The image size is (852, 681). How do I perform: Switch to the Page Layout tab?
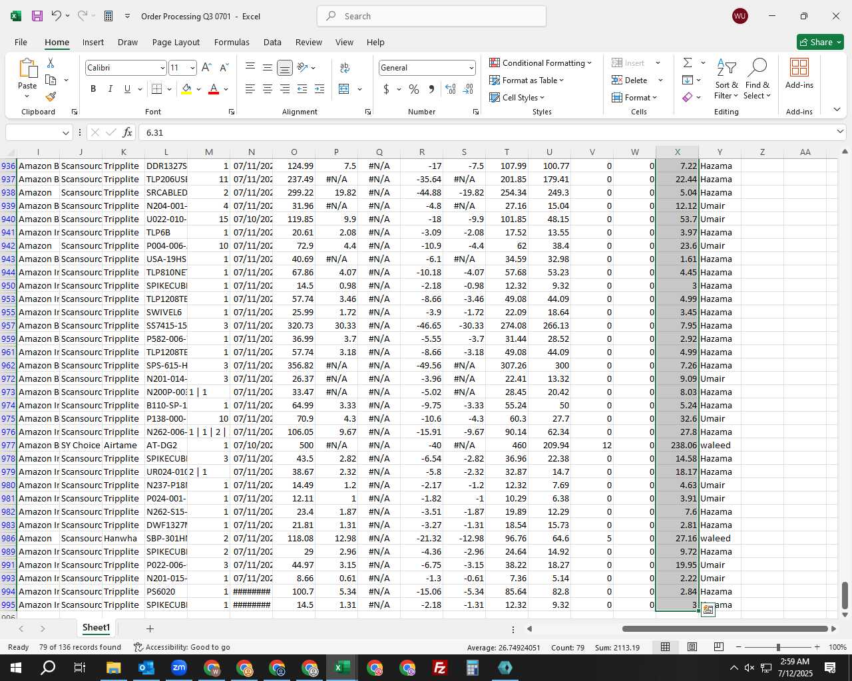pyautogui.click(x=176, y=42)
